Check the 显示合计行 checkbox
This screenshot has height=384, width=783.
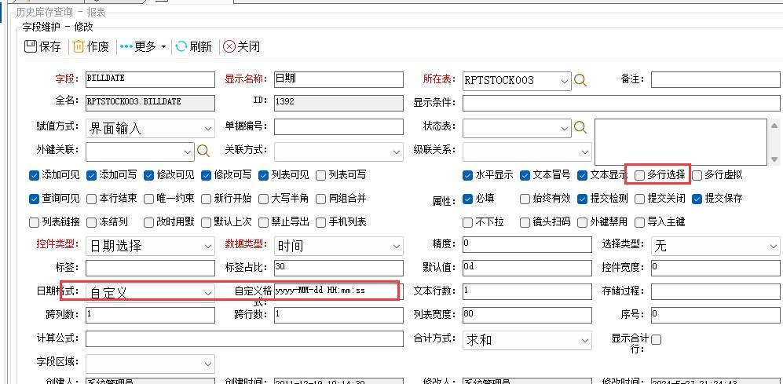tap(656, 339)
